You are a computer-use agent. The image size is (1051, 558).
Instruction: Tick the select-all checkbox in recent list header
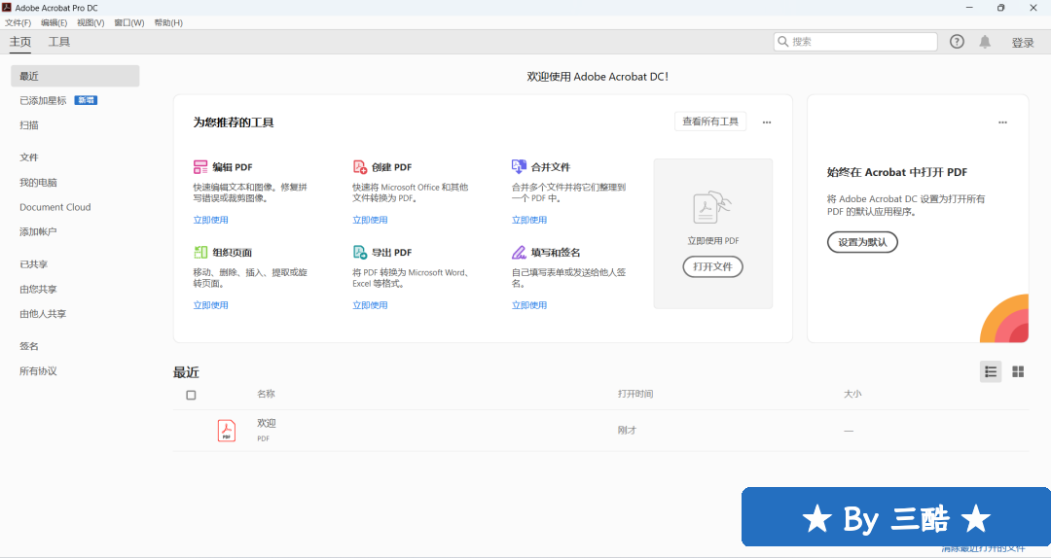191,396
